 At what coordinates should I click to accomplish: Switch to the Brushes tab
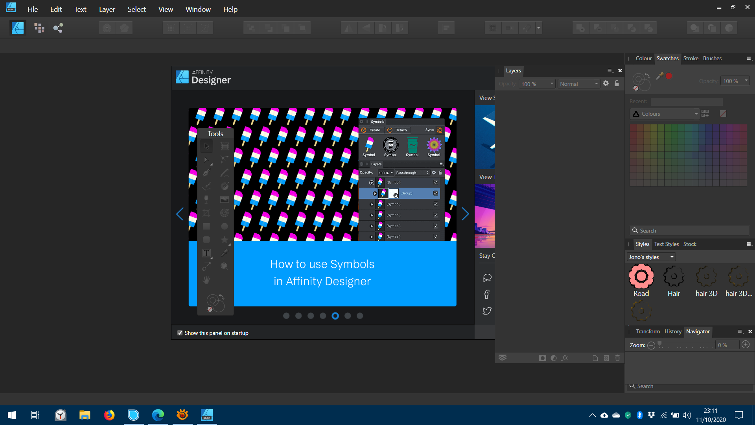[x=712, y=58]
